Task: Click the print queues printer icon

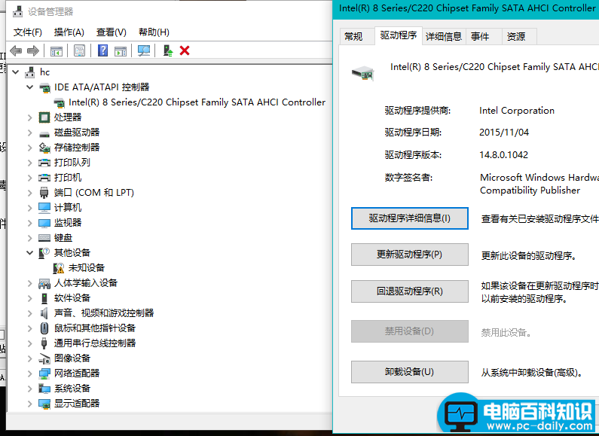Action: [x=44, y=163]
